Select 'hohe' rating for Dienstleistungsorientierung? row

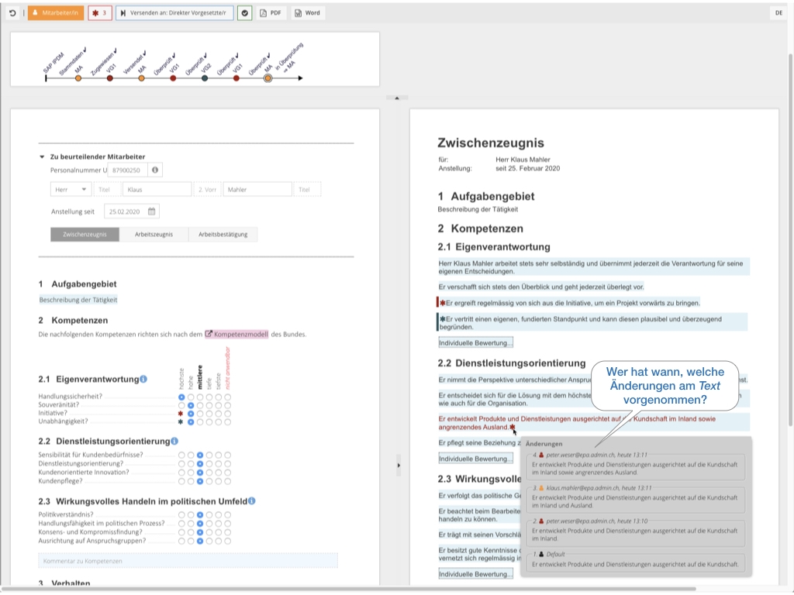[x=191, y=464]
